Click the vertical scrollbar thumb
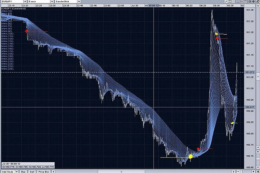This screenshot has height=173, width=260. tap(258, 77)
